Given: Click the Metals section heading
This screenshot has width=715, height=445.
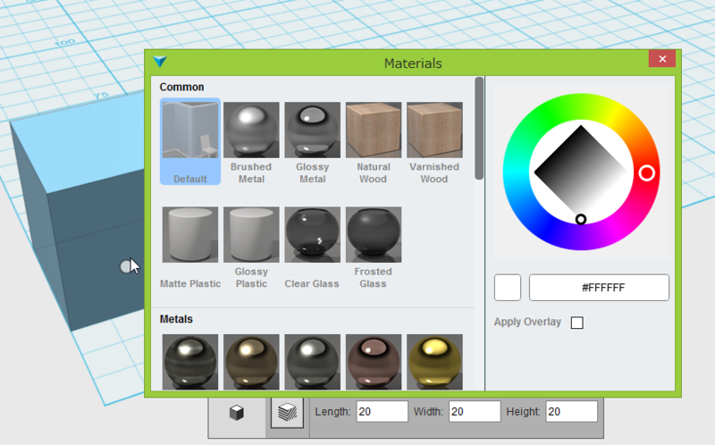Looking at the screenshot, I should pyautogui.click(x=176, y=319).
